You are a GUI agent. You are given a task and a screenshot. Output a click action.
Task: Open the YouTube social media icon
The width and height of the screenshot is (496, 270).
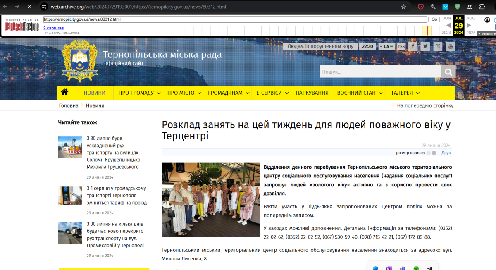pos(450,46)
